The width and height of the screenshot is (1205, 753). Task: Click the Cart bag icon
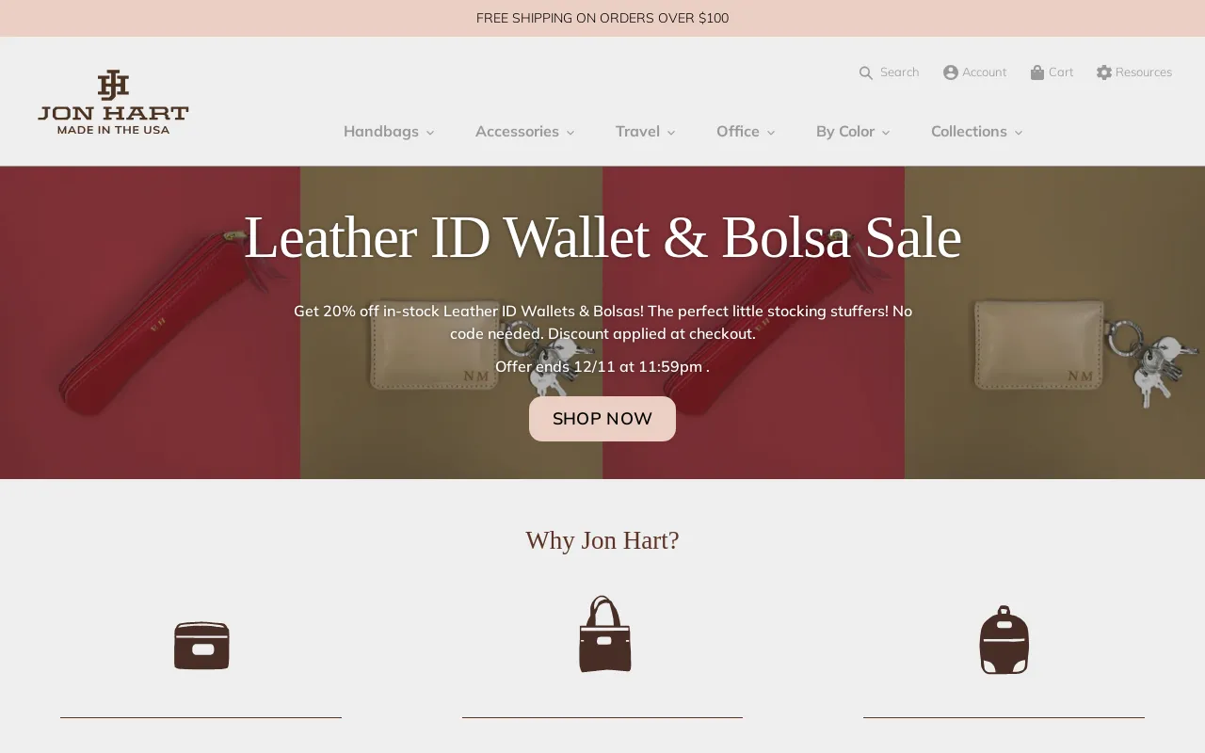(1037, 72)
